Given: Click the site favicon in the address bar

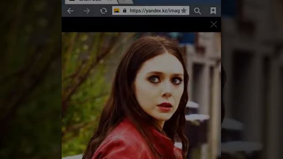Looking at the screenshot, I should [117, 11].
